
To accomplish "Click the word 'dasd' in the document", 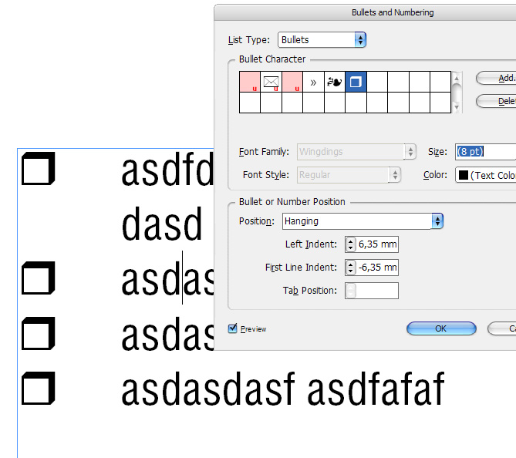I will [161, 224].
